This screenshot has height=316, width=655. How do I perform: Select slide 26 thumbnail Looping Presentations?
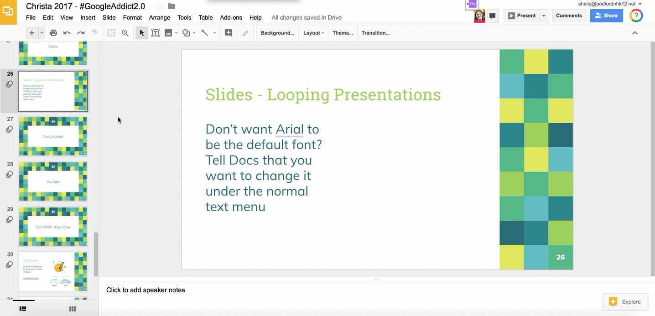pyautogui.click(x=53, y=91)
